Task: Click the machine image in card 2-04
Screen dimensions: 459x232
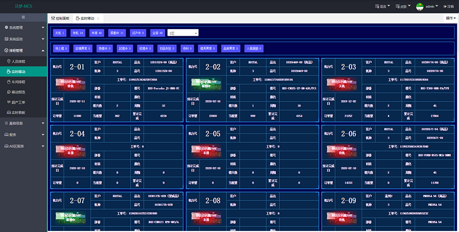Action: (68, 150)
